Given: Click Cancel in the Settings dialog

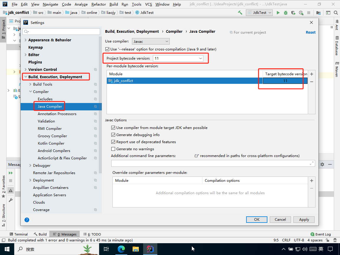Looking at the screenshot, I should coord(280,220).
